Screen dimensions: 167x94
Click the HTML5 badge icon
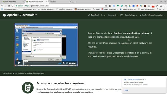pyautogui.click(x=28, y=88)
